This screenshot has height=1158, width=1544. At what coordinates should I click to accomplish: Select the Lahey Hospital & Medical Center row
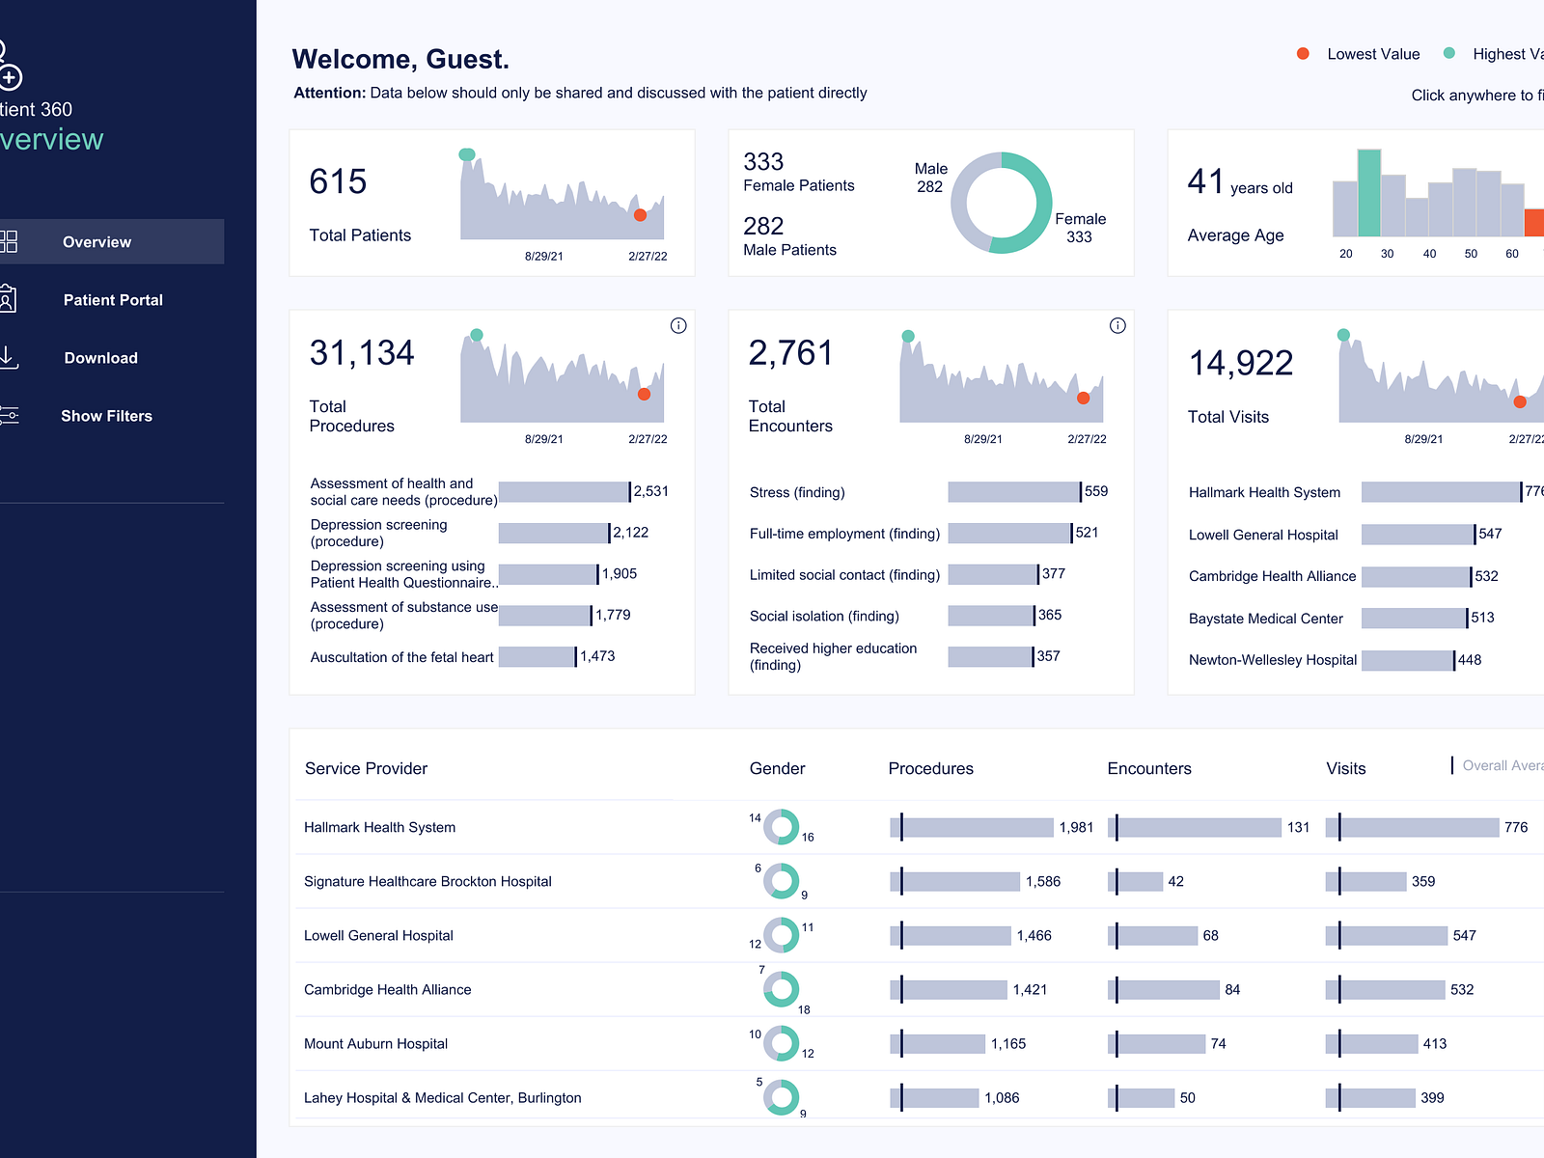[443, 1097]
